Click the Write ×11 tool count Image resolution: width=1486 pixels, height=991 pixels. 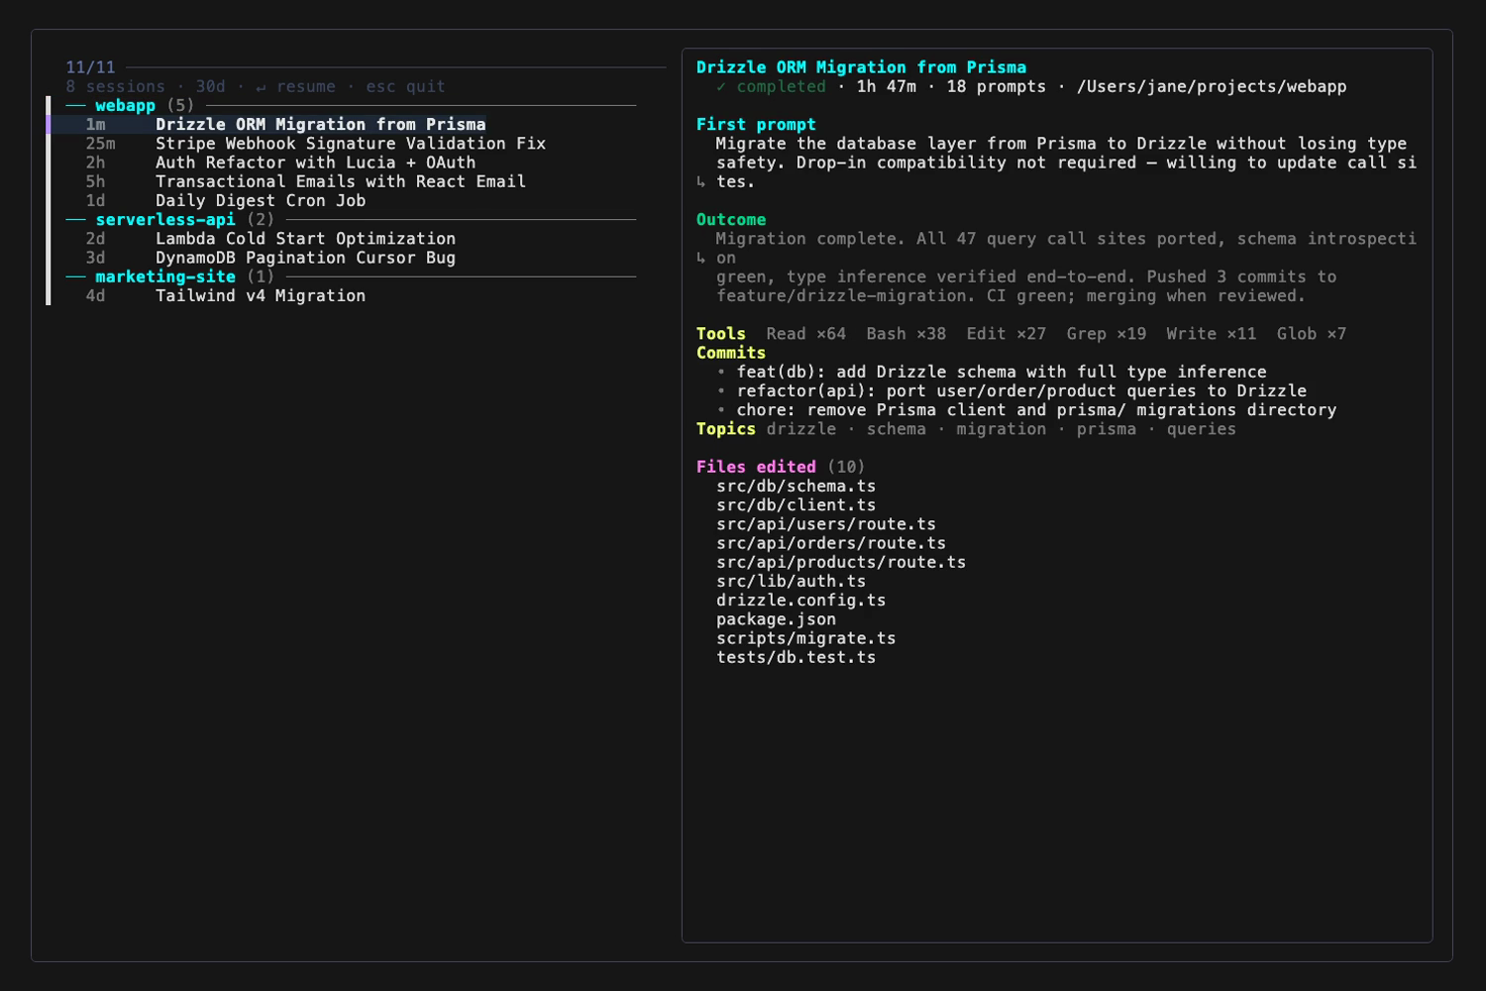(1211, 334)
